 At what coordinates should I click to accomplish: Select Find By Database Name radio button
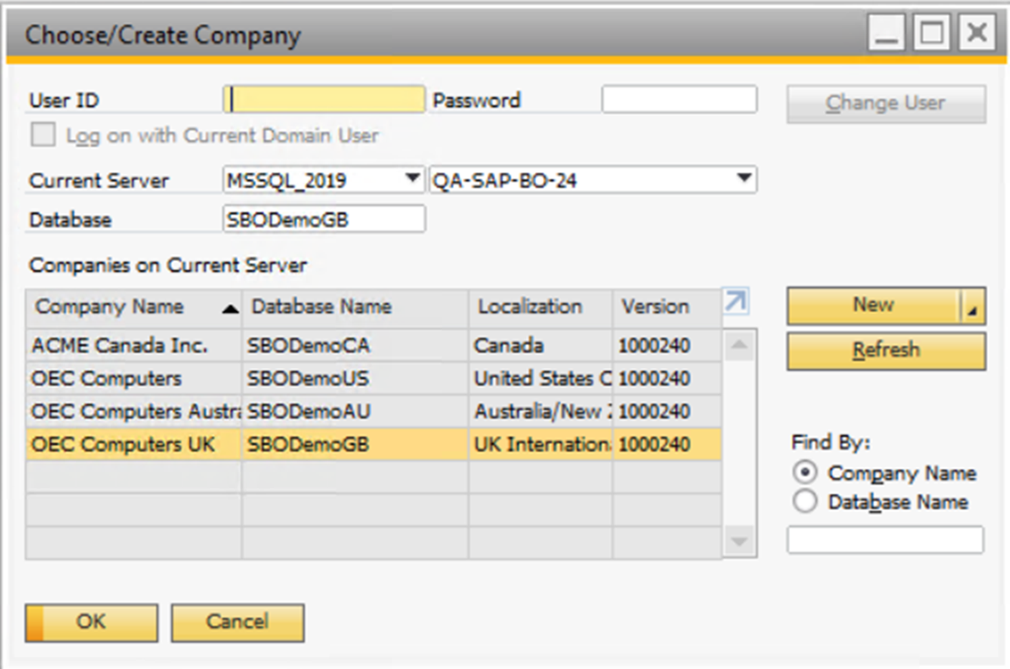pos(805,502)
